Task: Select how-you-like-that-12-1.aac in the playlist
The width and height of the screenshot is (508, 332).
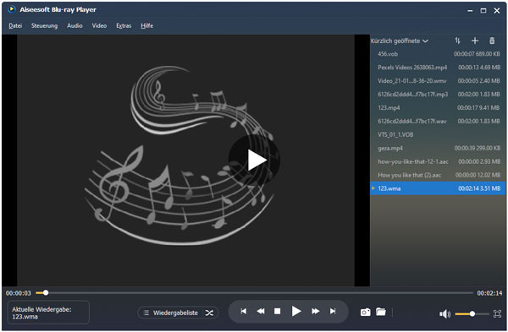Action: (x=438, y=161)
